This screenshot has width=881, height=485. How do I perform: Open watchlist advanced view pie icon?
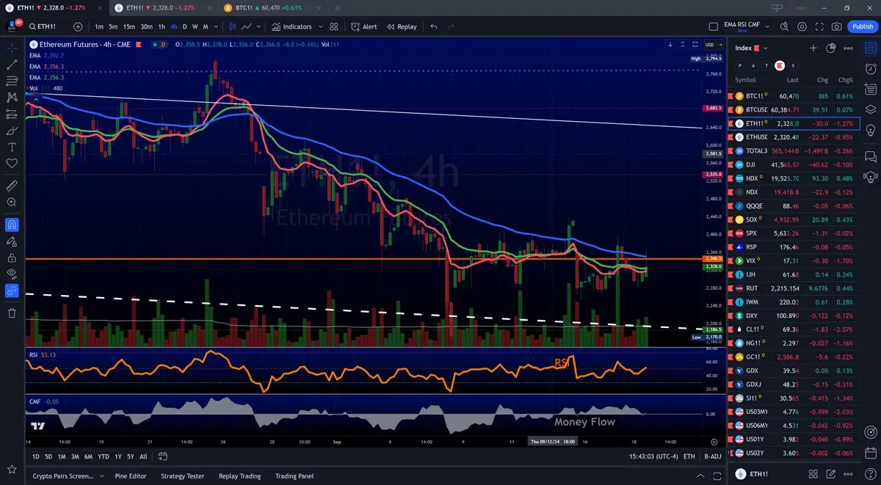(x=830, y=48)
